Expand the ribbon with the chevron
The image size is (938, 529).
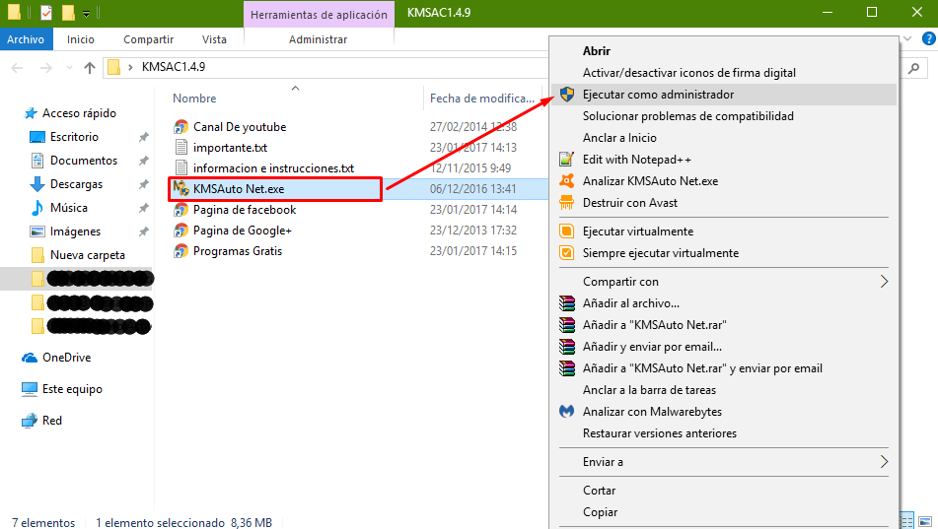coord(907,38)
